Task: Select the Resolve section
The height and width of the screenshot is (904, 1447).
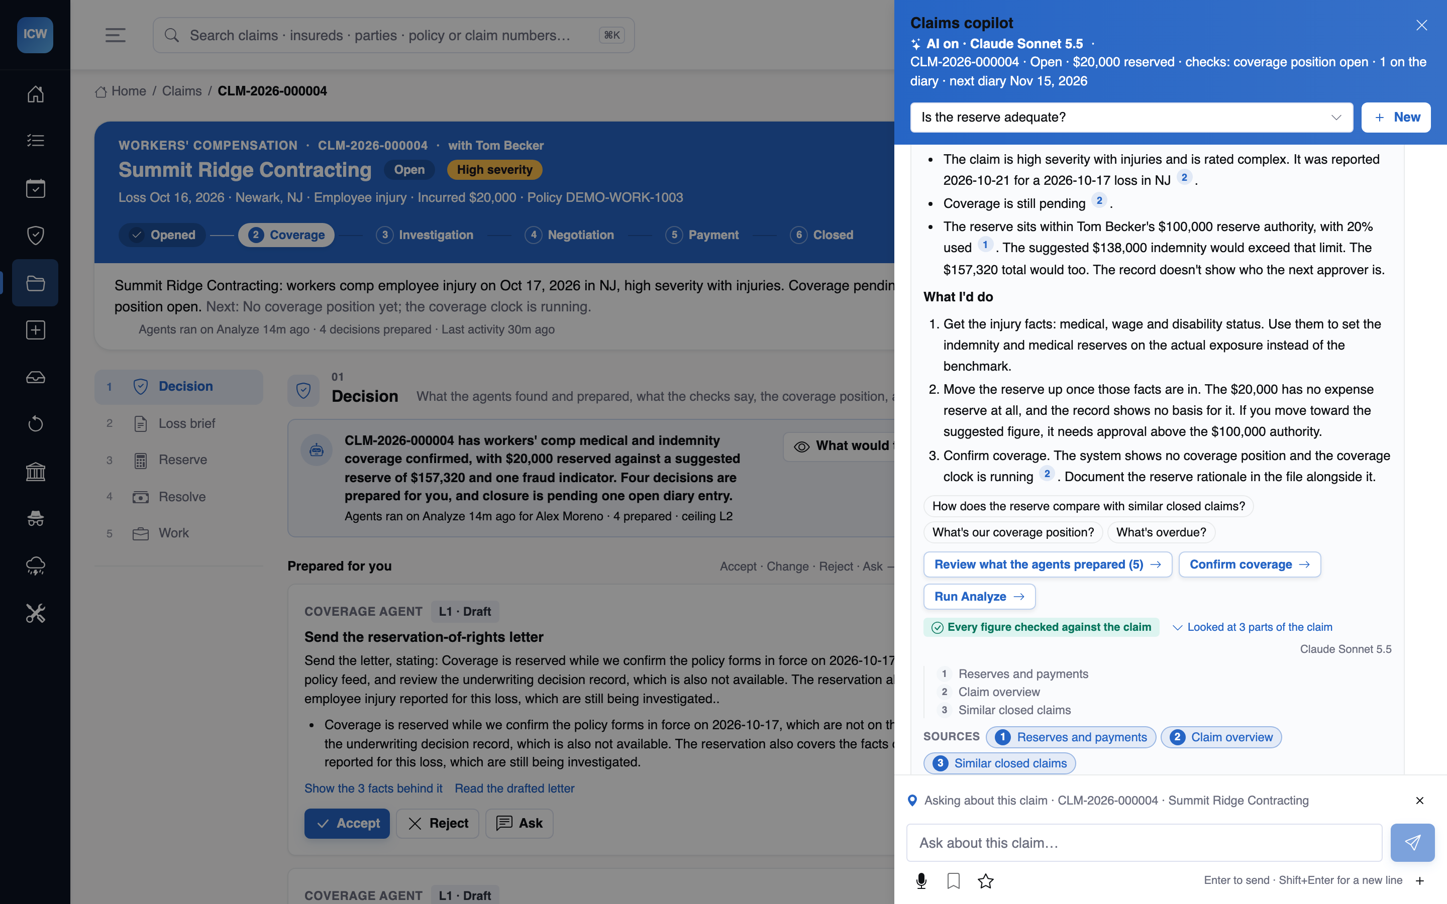Action: pyautogui.click(x=179, y=497)
